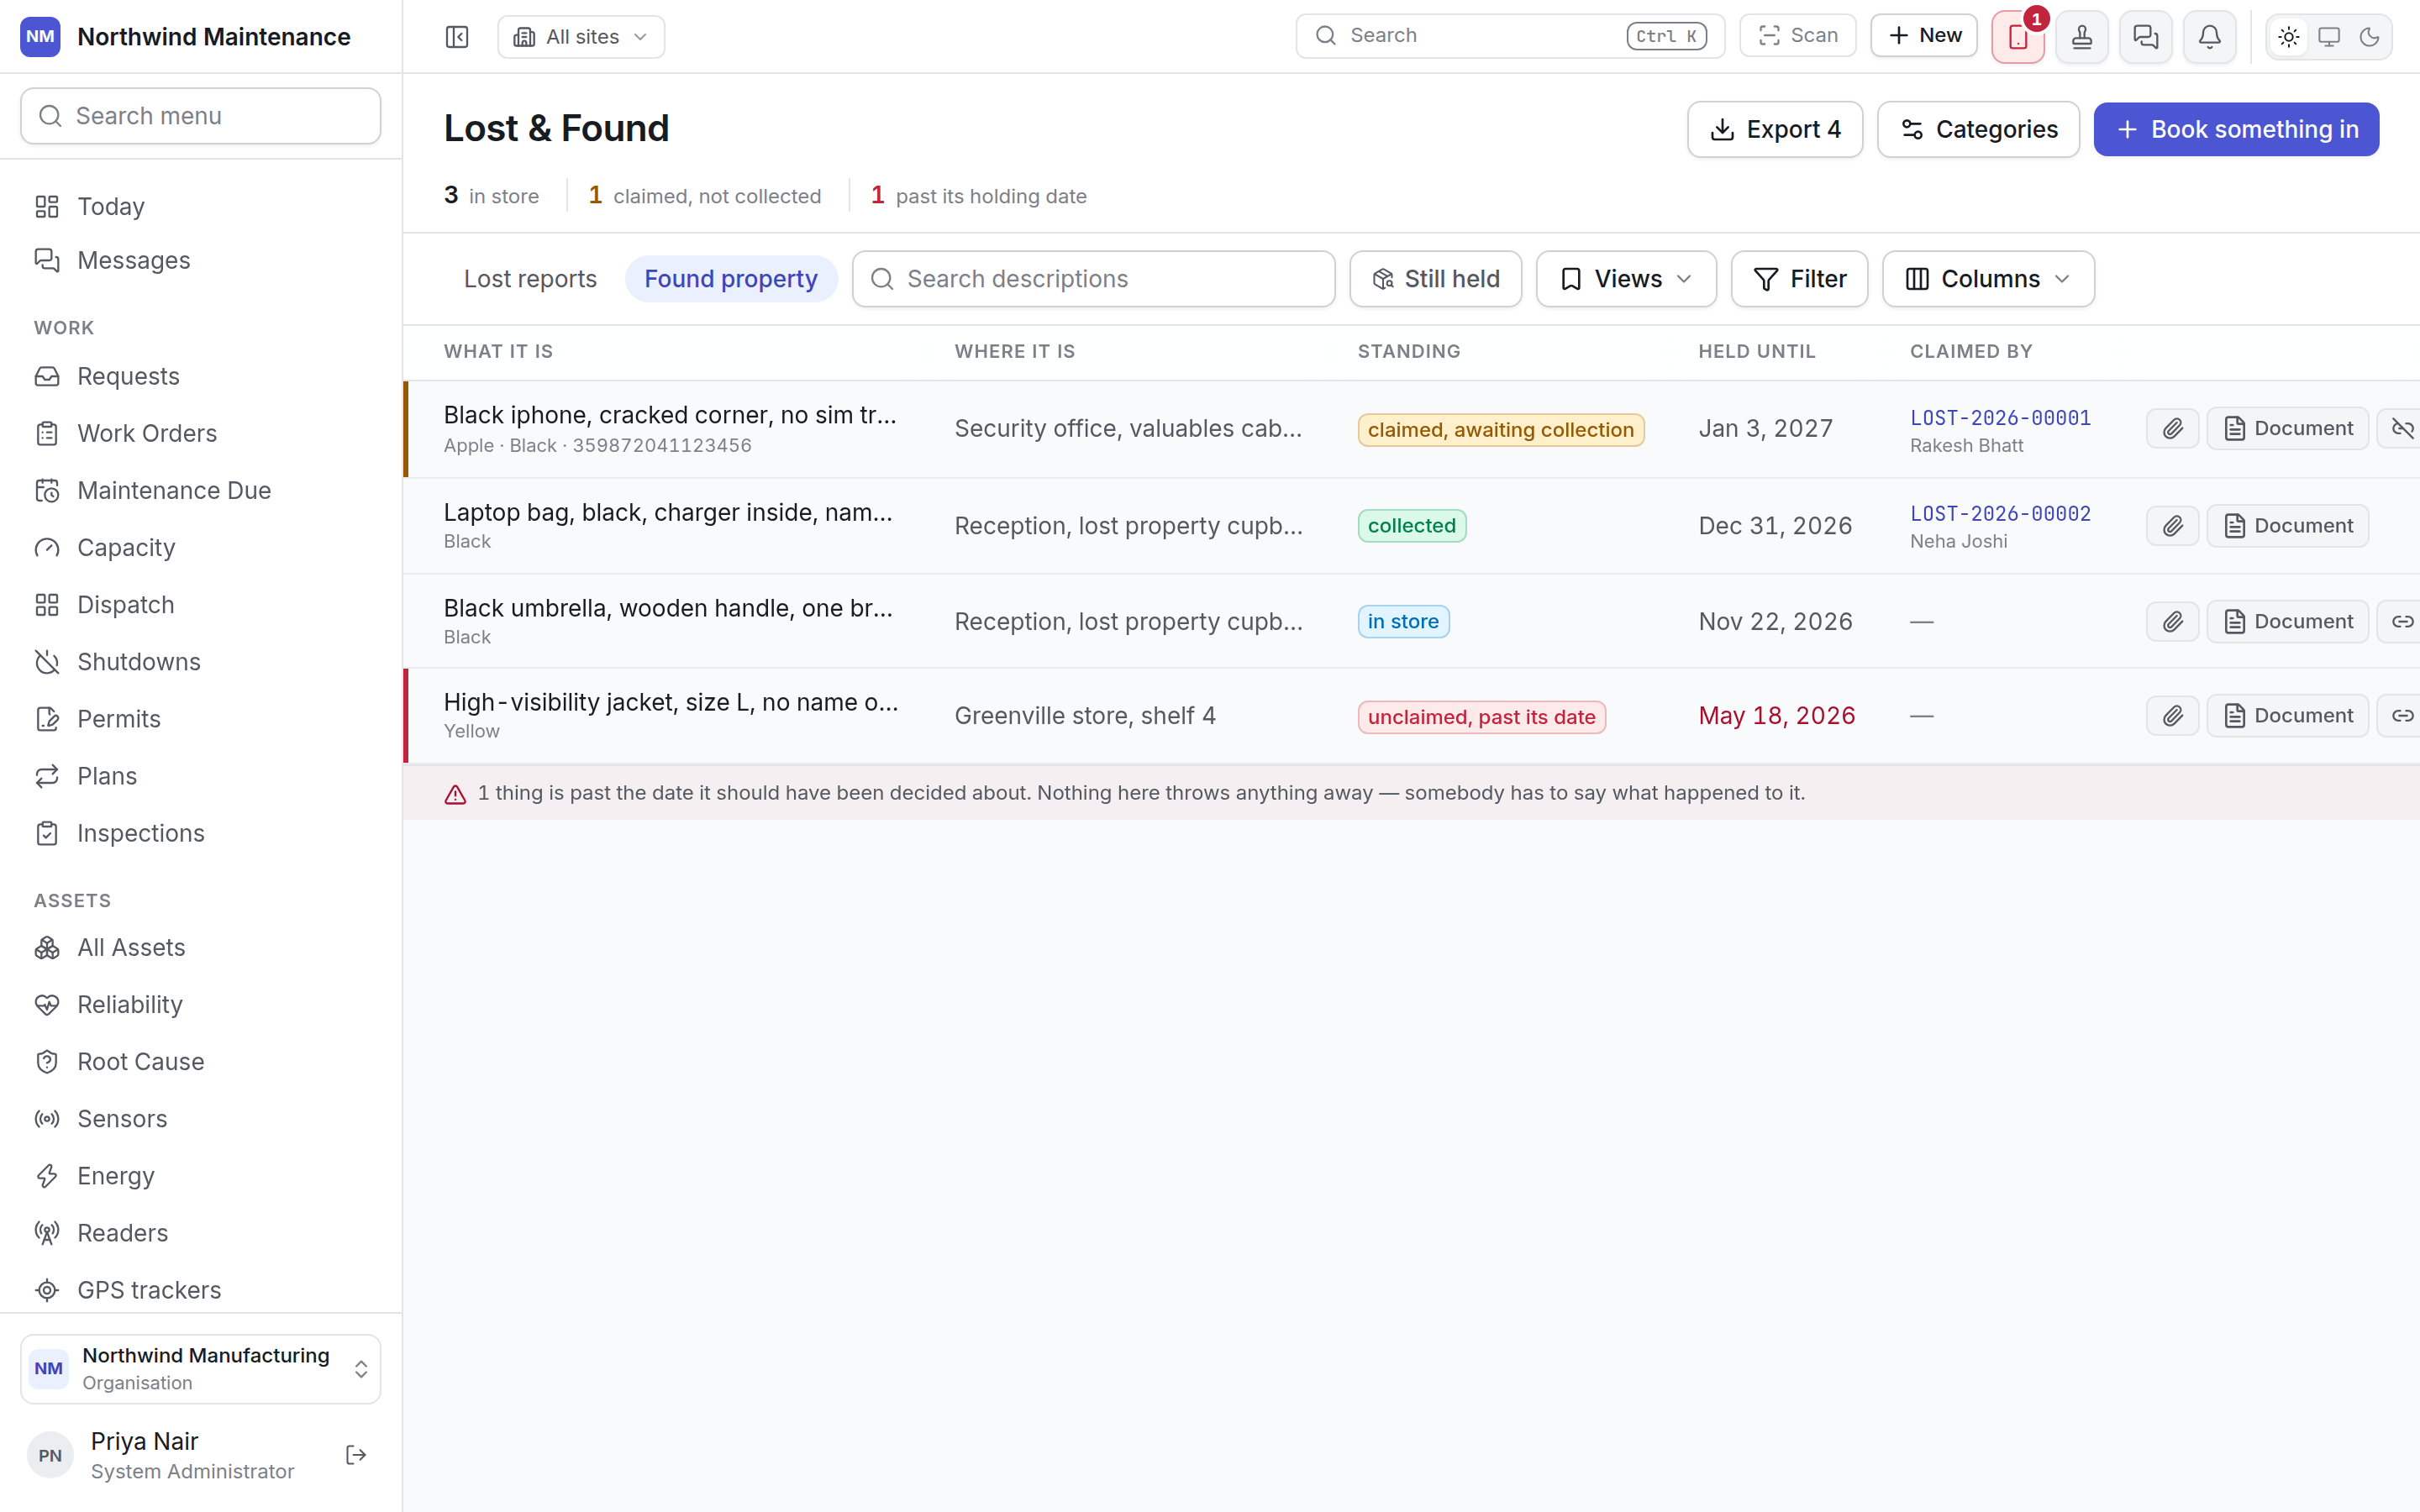Image resolution: width=2420 pixels, height=1512 pixels.
Task: Open Today in the sidebar
Action: pyautogui.click(x=201, y=206)
